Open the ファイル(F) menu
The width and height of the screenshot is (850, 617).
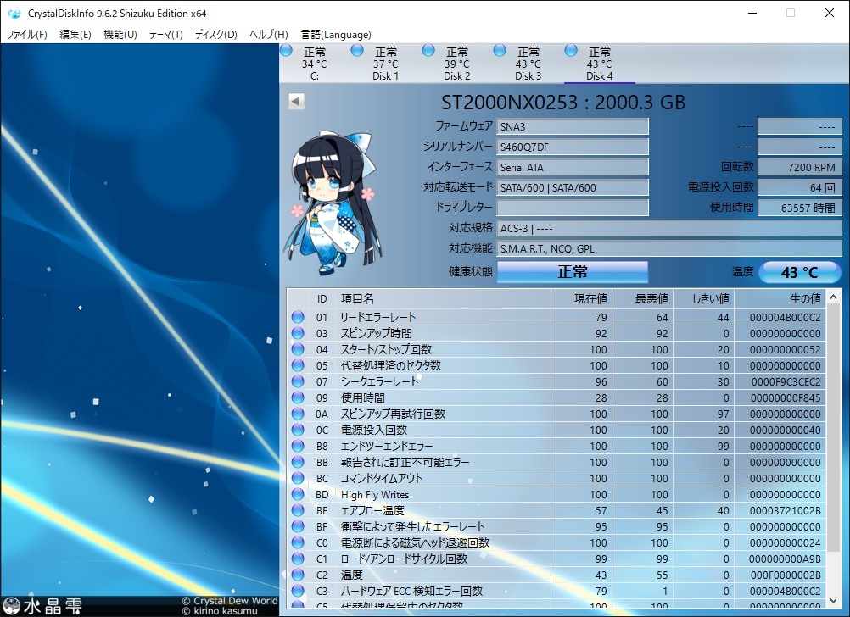(x=27, y=35)
